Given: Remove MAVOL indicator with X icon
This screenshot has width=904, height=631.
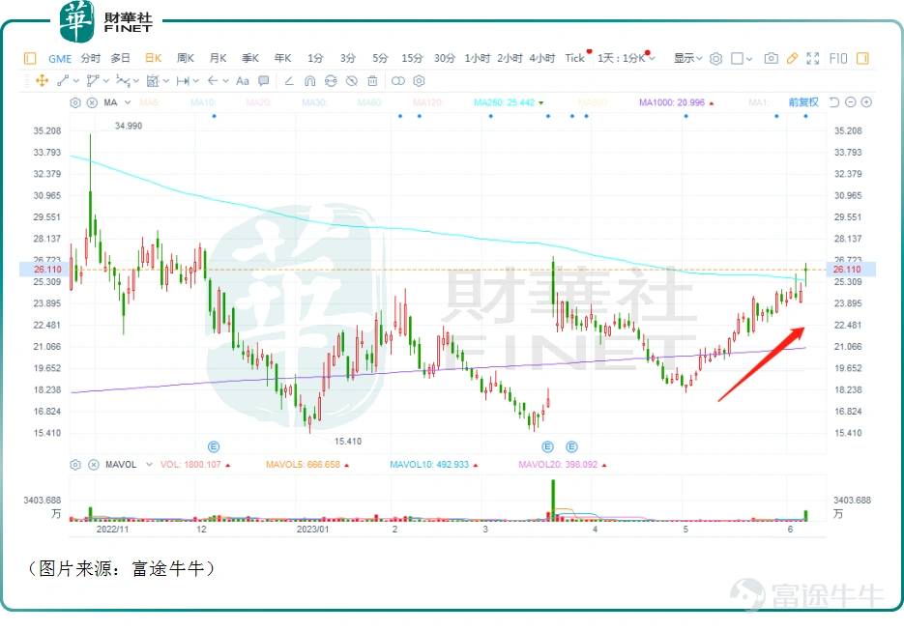Looking at the screenshot, I should pos(94,465).
